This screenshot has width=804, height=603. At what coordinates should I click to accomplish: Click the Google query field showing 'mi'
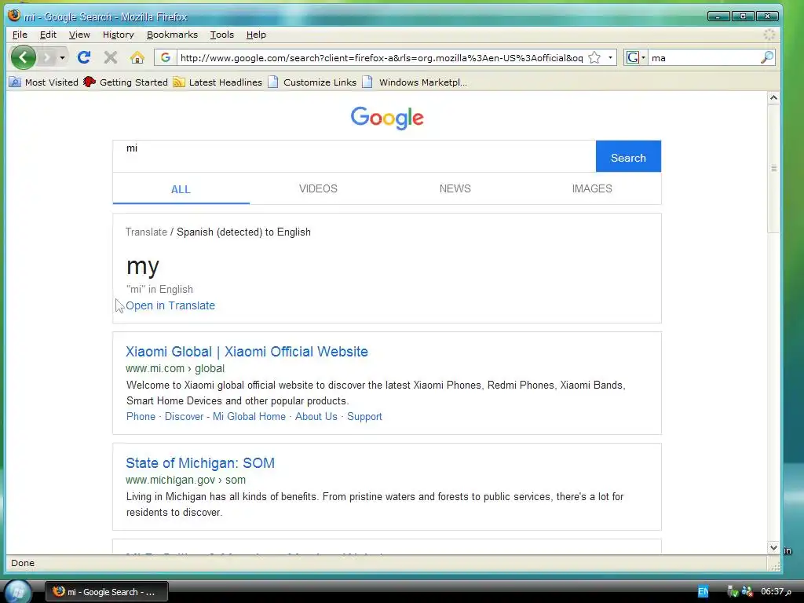(x=354, y=156)
